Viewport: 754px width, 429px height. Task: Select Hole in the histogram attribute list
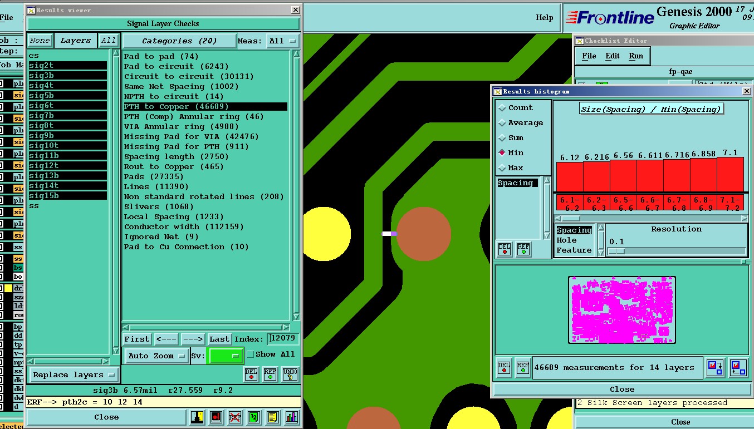point(567,240)
